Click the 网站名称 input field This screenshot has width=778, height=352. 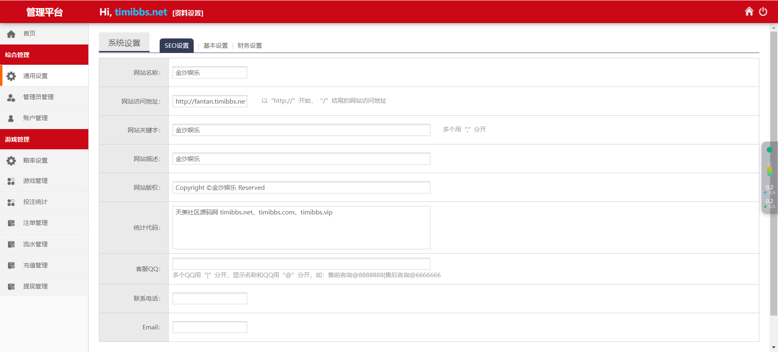click(209, 73)
